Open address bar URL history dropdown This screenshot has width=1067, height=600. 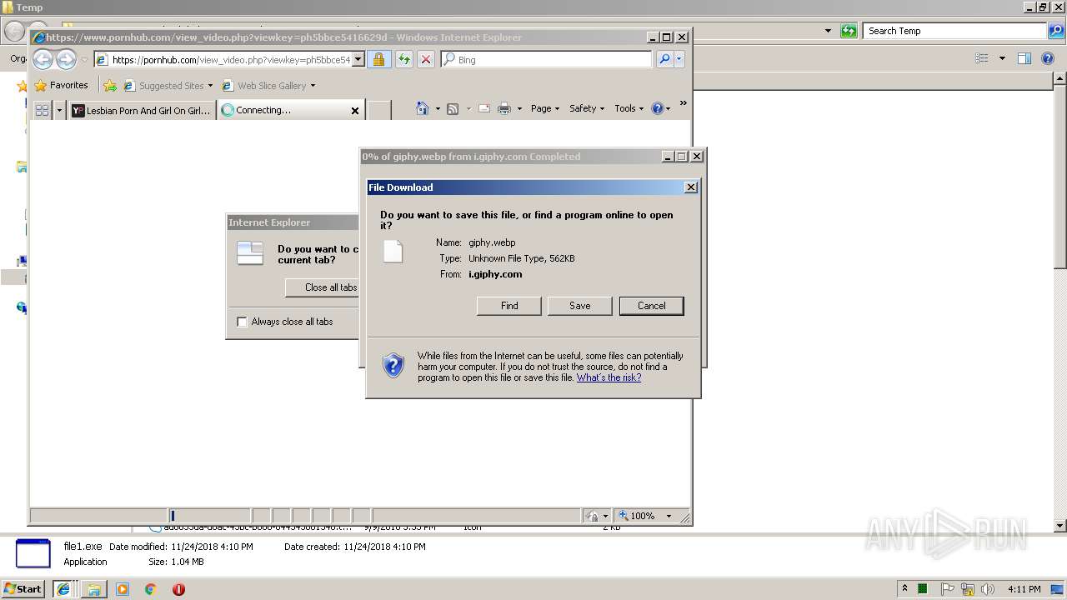358,59
